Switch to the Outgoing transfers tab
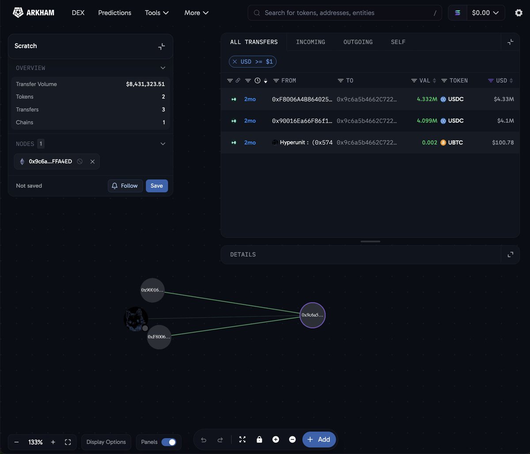The image size is (530, 454). click(x=358, y=42)
